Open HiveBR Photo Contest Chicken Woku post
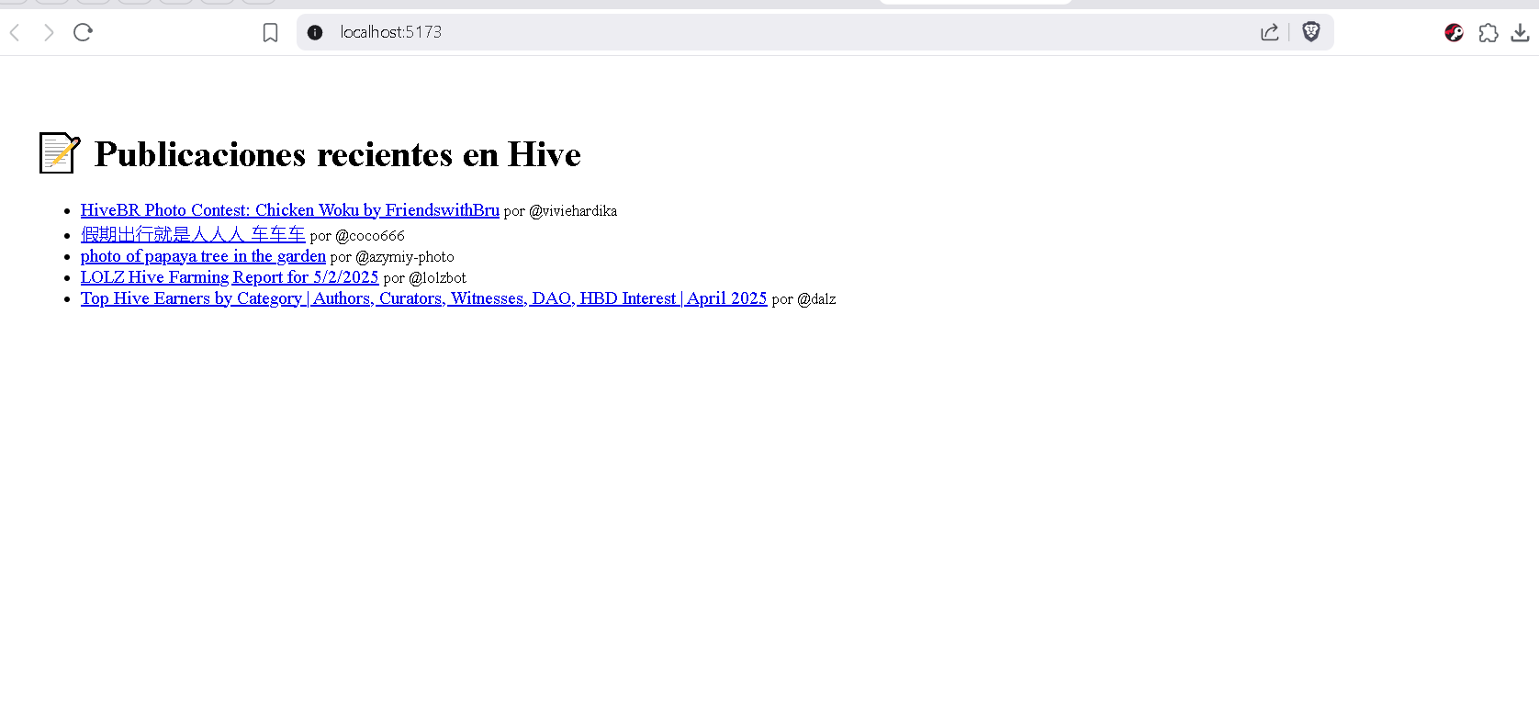 290,210
